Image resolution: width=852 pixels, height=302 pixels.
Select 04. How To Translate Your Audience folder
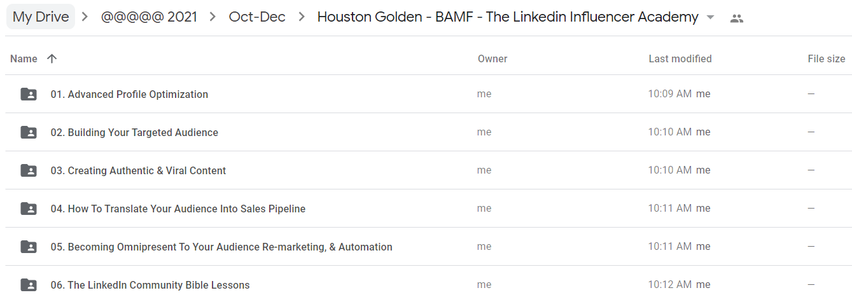tap(178, 209)
